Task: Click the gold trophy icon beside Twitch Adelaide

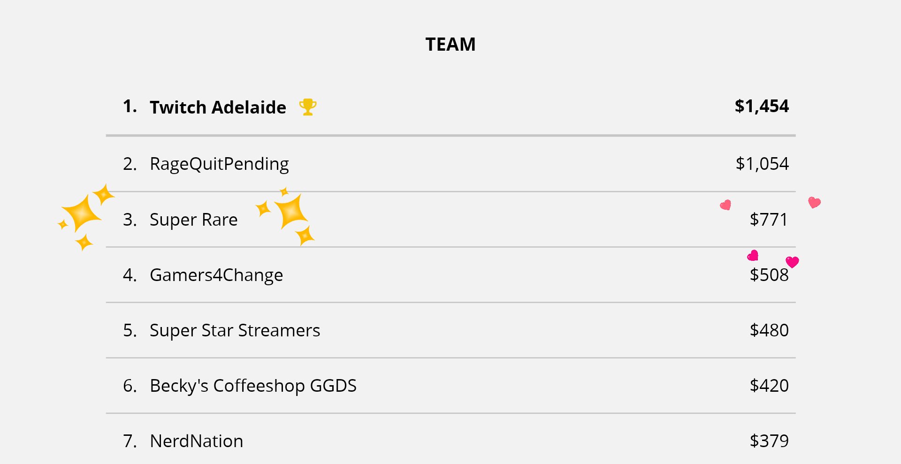Action: [x=308, y=107]
